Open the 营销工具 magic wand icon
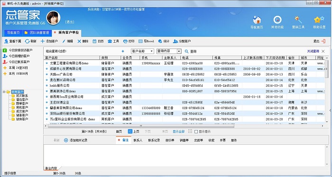The image size is (332, 177). click(298, 20)
